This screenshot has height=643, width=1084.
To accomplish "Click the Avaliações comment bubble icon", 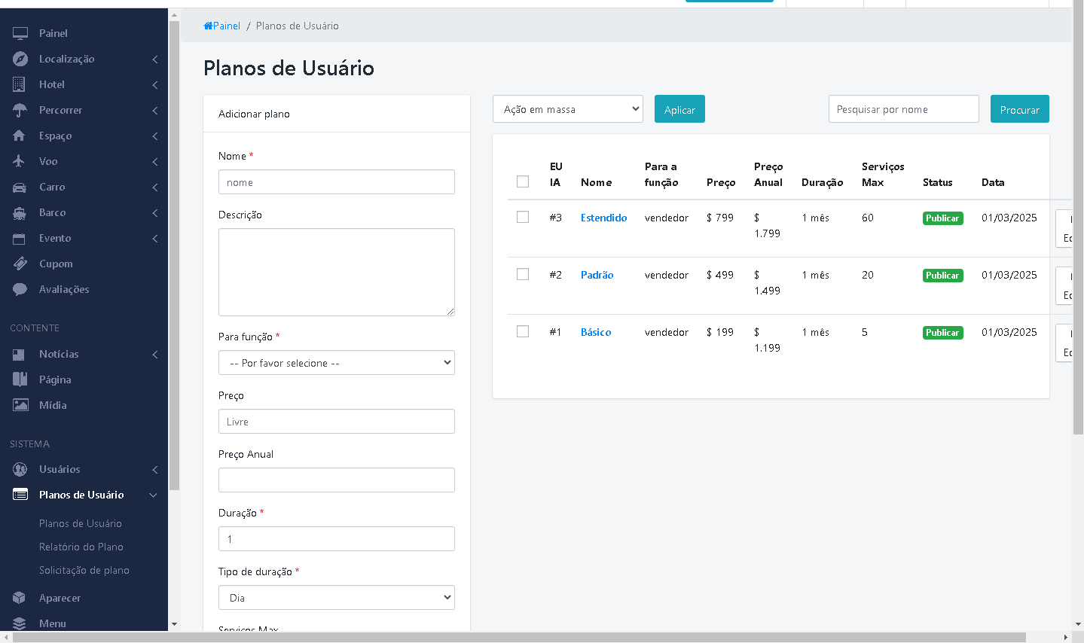I will click(20, 289).
